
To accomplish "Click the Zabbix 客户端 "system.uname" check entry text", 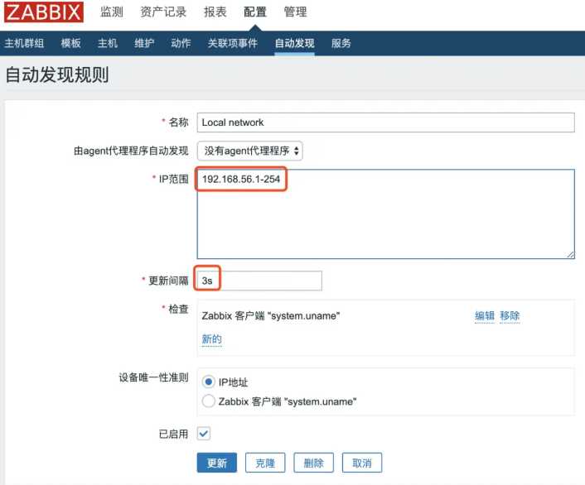I will (x=270, y=316).
